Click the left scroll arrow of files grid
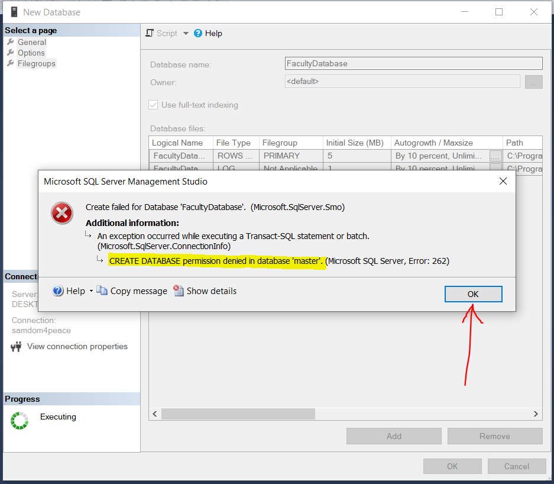554x484 pixels. coord(155,414)
